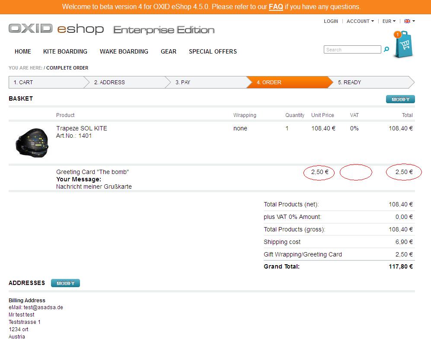Click the Login link
The width and height of the screenshot is (431, 345).
click(331, 21)
